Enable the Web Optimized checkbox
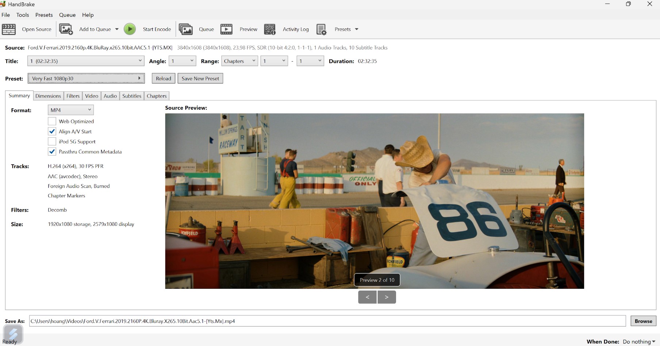This screenshot has height=346, width=660. coord(52,121)
